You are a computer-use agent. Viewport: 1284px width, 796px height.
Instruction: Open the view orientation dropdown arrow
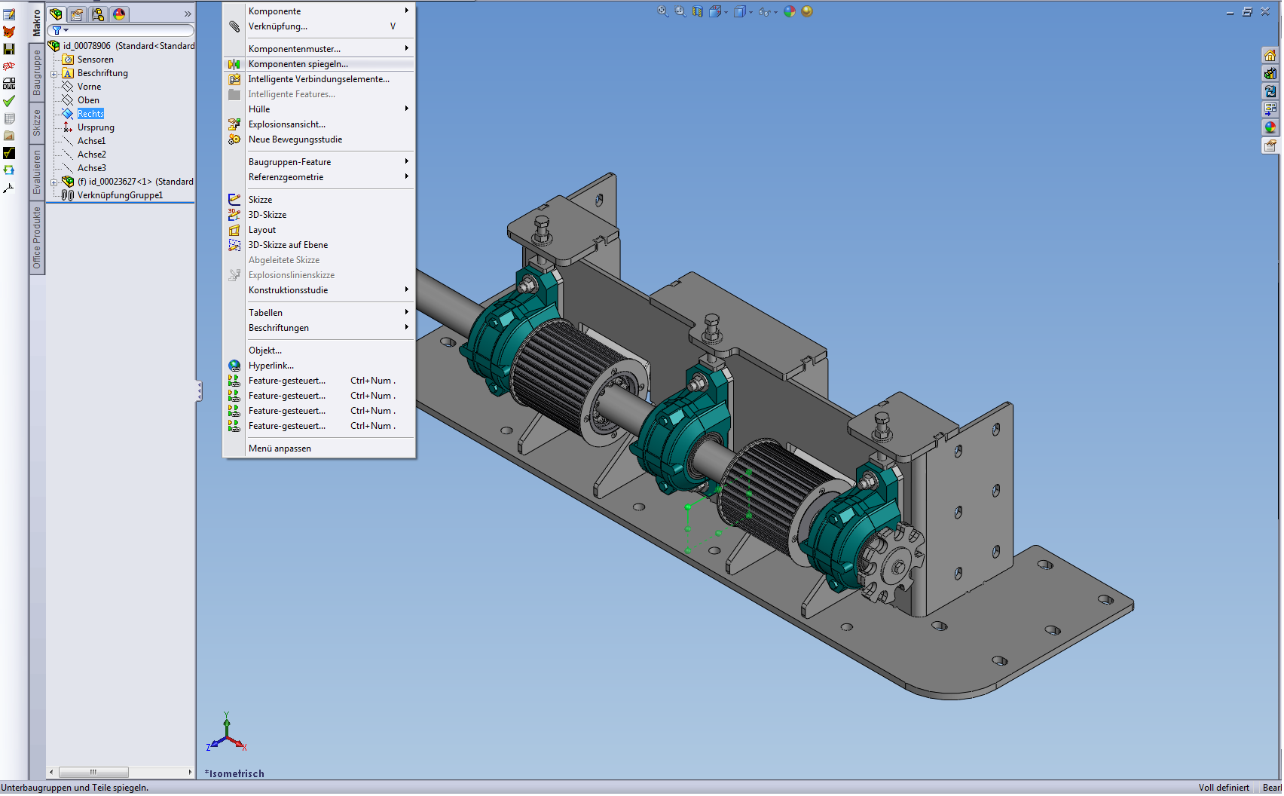click(x=726, y=12)
